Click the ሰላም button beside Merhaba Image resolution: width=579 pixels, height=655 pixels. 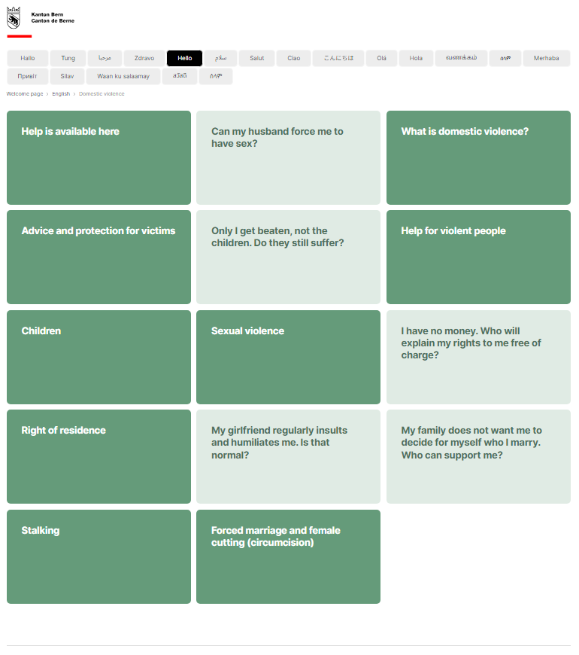(505, 58)
